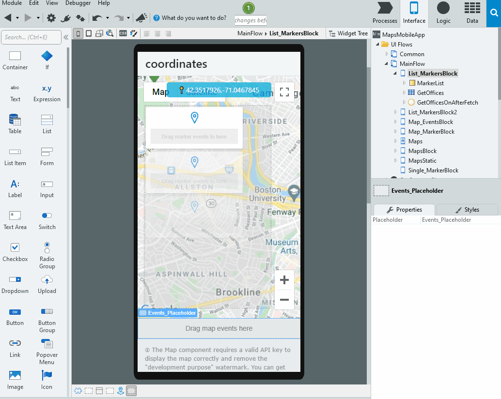Open the Logic layer
The width and height of the screenshot is (501, 399).
point(443,13)
